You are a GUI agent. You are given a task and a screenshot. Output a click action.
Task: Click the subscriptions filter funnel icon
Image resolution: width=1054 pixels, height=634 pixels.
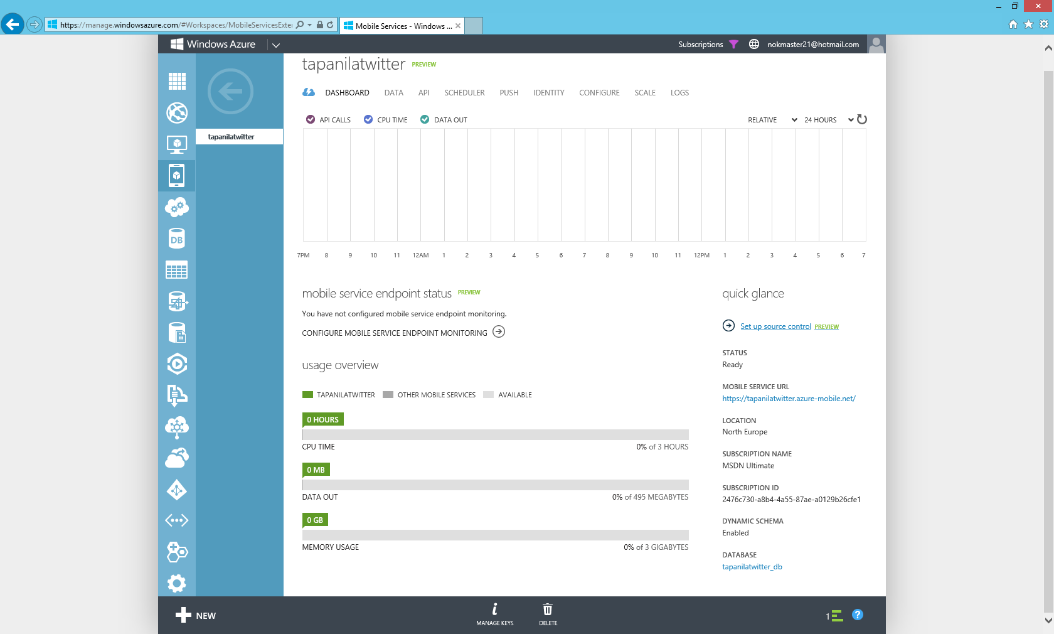coord(734,45)
